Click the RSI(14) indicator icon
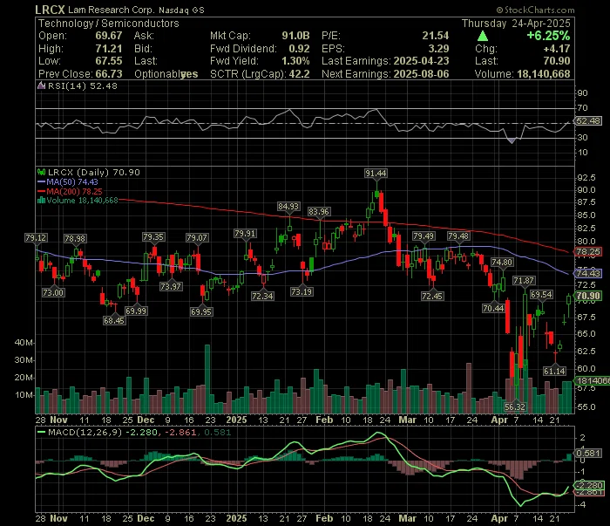Screen dimensions: 610x526 pyautogui.click(x=41, y=85)
